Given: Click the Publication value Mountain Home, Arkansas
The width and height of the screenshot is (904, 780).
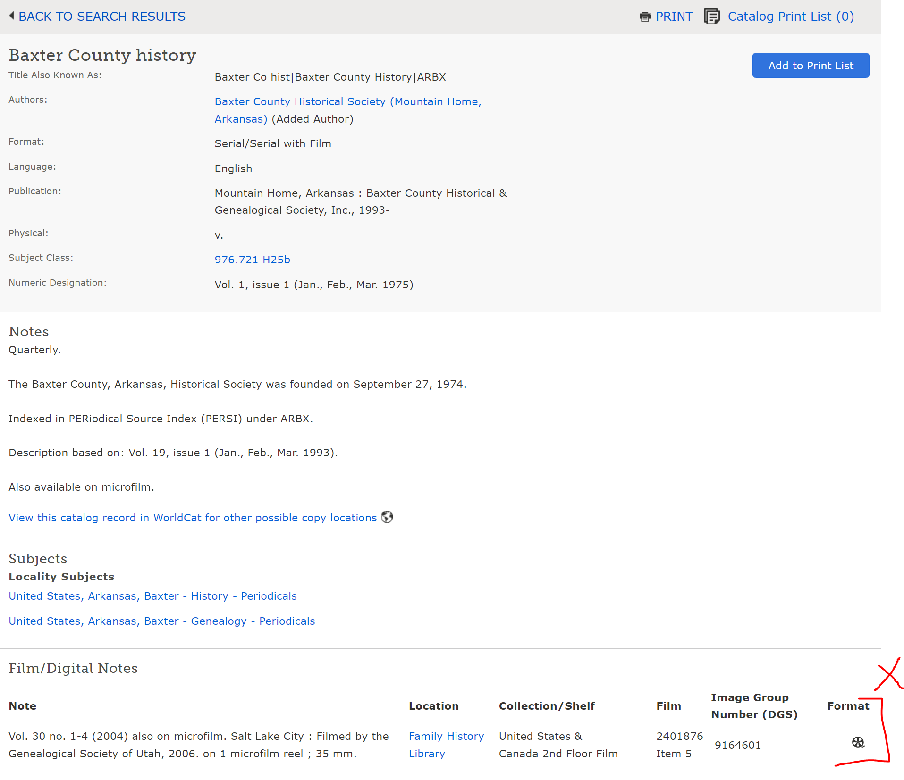Looking at the screenshot, I should click(x=361, y=201).
